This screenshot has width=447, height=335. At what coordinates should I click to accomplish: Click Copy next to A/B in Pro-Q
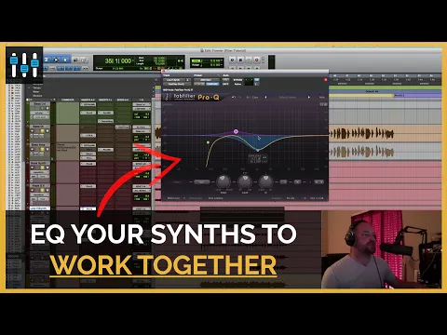[255, 98]
